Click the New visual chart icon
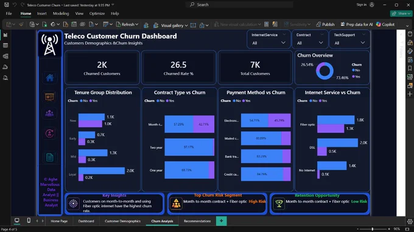 pos(146,25)
